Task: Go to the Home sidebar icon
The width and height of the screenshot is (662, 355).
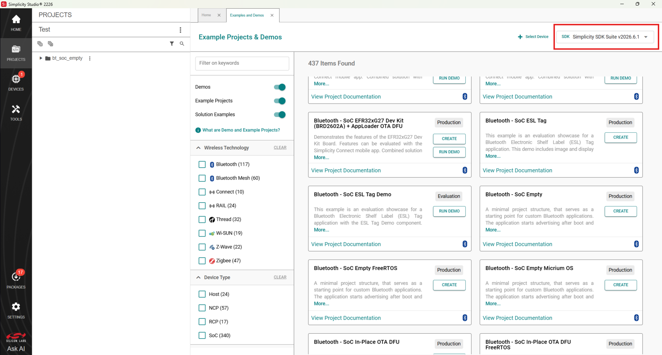Action: 16,23
